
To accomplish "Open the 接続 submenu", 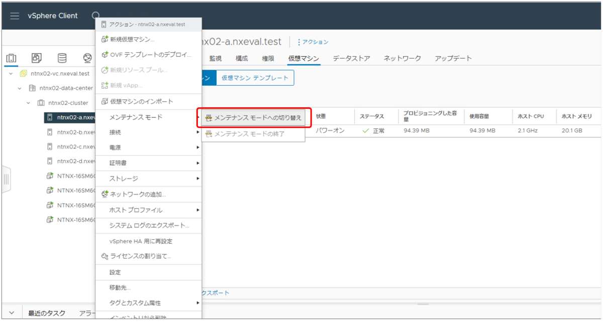I will pos(149,132).
